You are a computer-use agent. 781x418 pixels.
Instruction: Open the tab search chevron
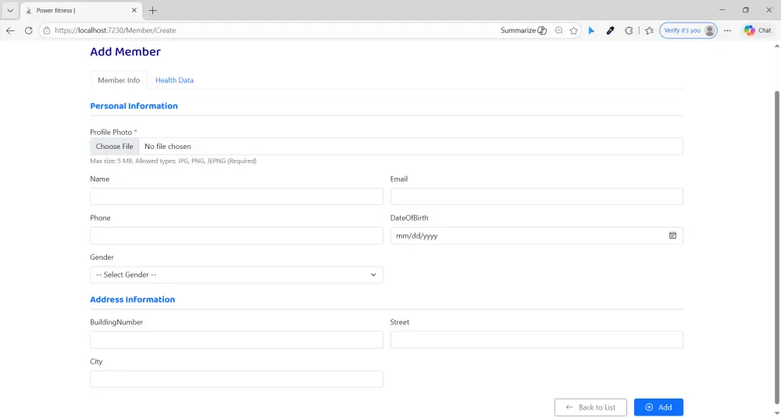click(x=10, y=10)
